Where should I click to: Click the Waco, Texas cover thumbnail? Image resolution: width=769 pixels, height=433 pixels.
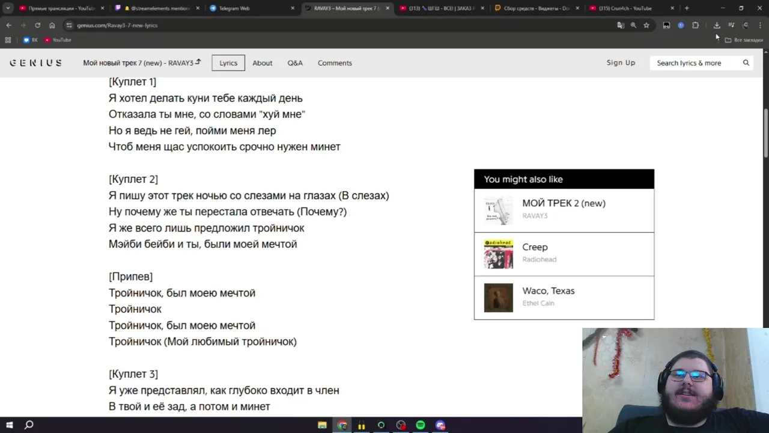(x=499, y=298)
